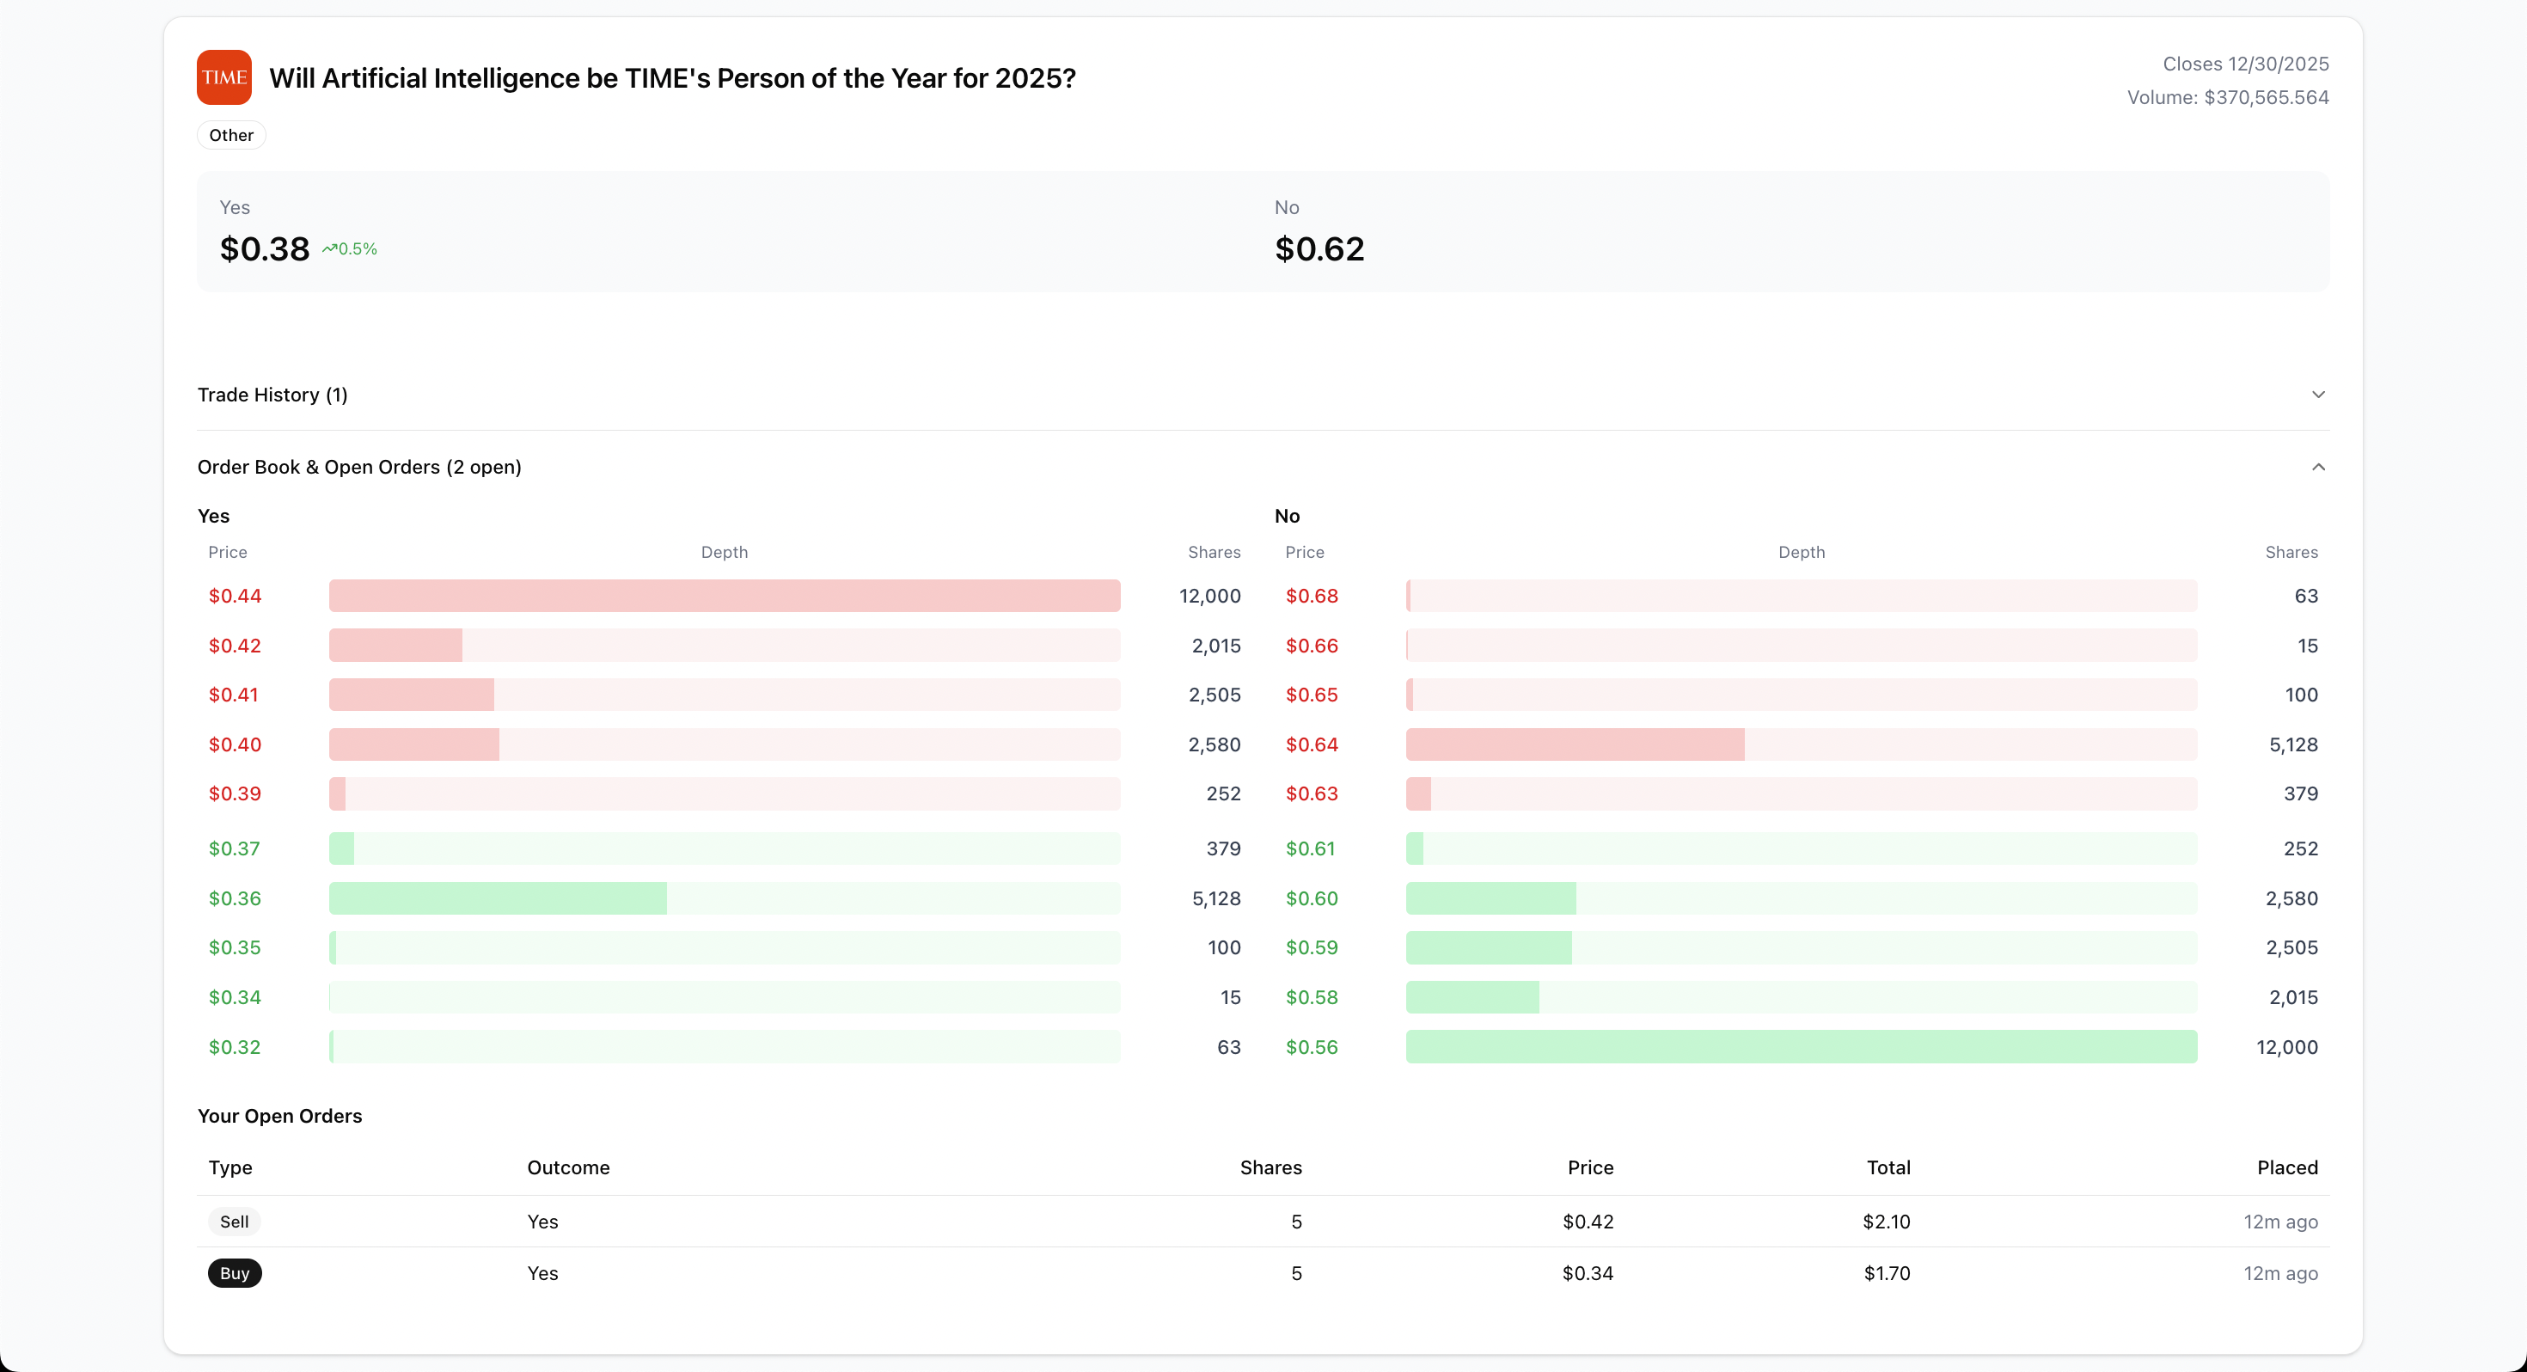Click the Order Book & Open Orders heading
Image resolution: width=2527 pixels, height=1372 pixels.
pyautogui.click(x=359, y=467)
